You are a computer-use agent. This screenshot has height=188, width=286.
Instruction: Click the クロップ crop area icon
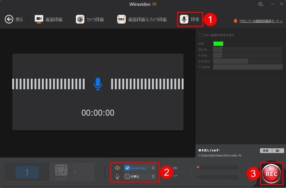(61, 170)
